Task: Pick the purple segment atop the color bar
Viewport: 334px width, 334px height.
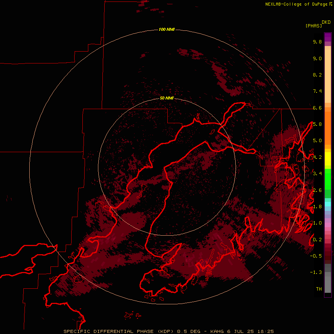Action: [328, 37]
